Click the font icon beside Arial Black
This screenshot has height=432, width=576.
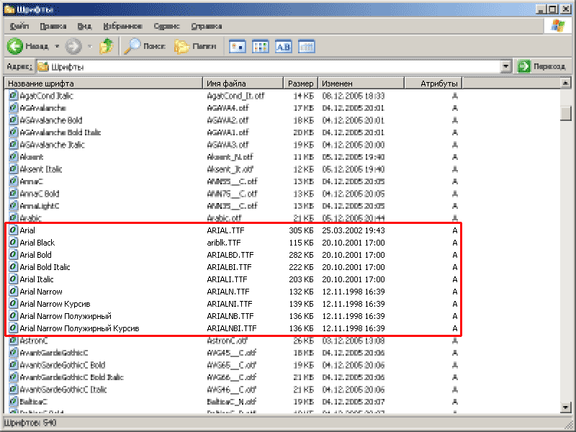(13, 243)
